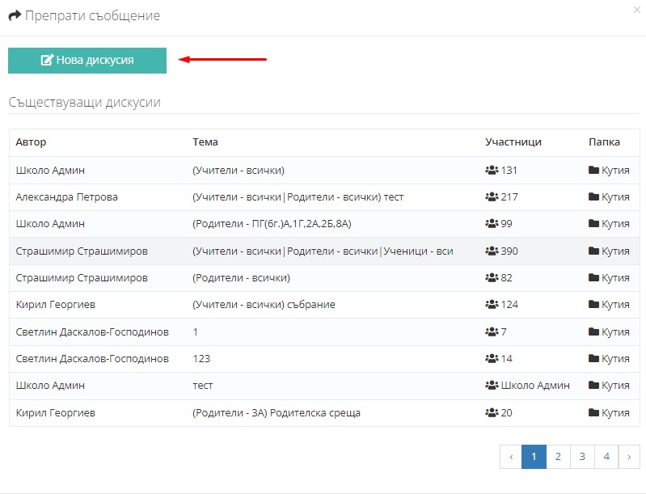Close the Препрати съобщение dialog
This screenshot has width=646, height=494.
click(x=636, y=10)
